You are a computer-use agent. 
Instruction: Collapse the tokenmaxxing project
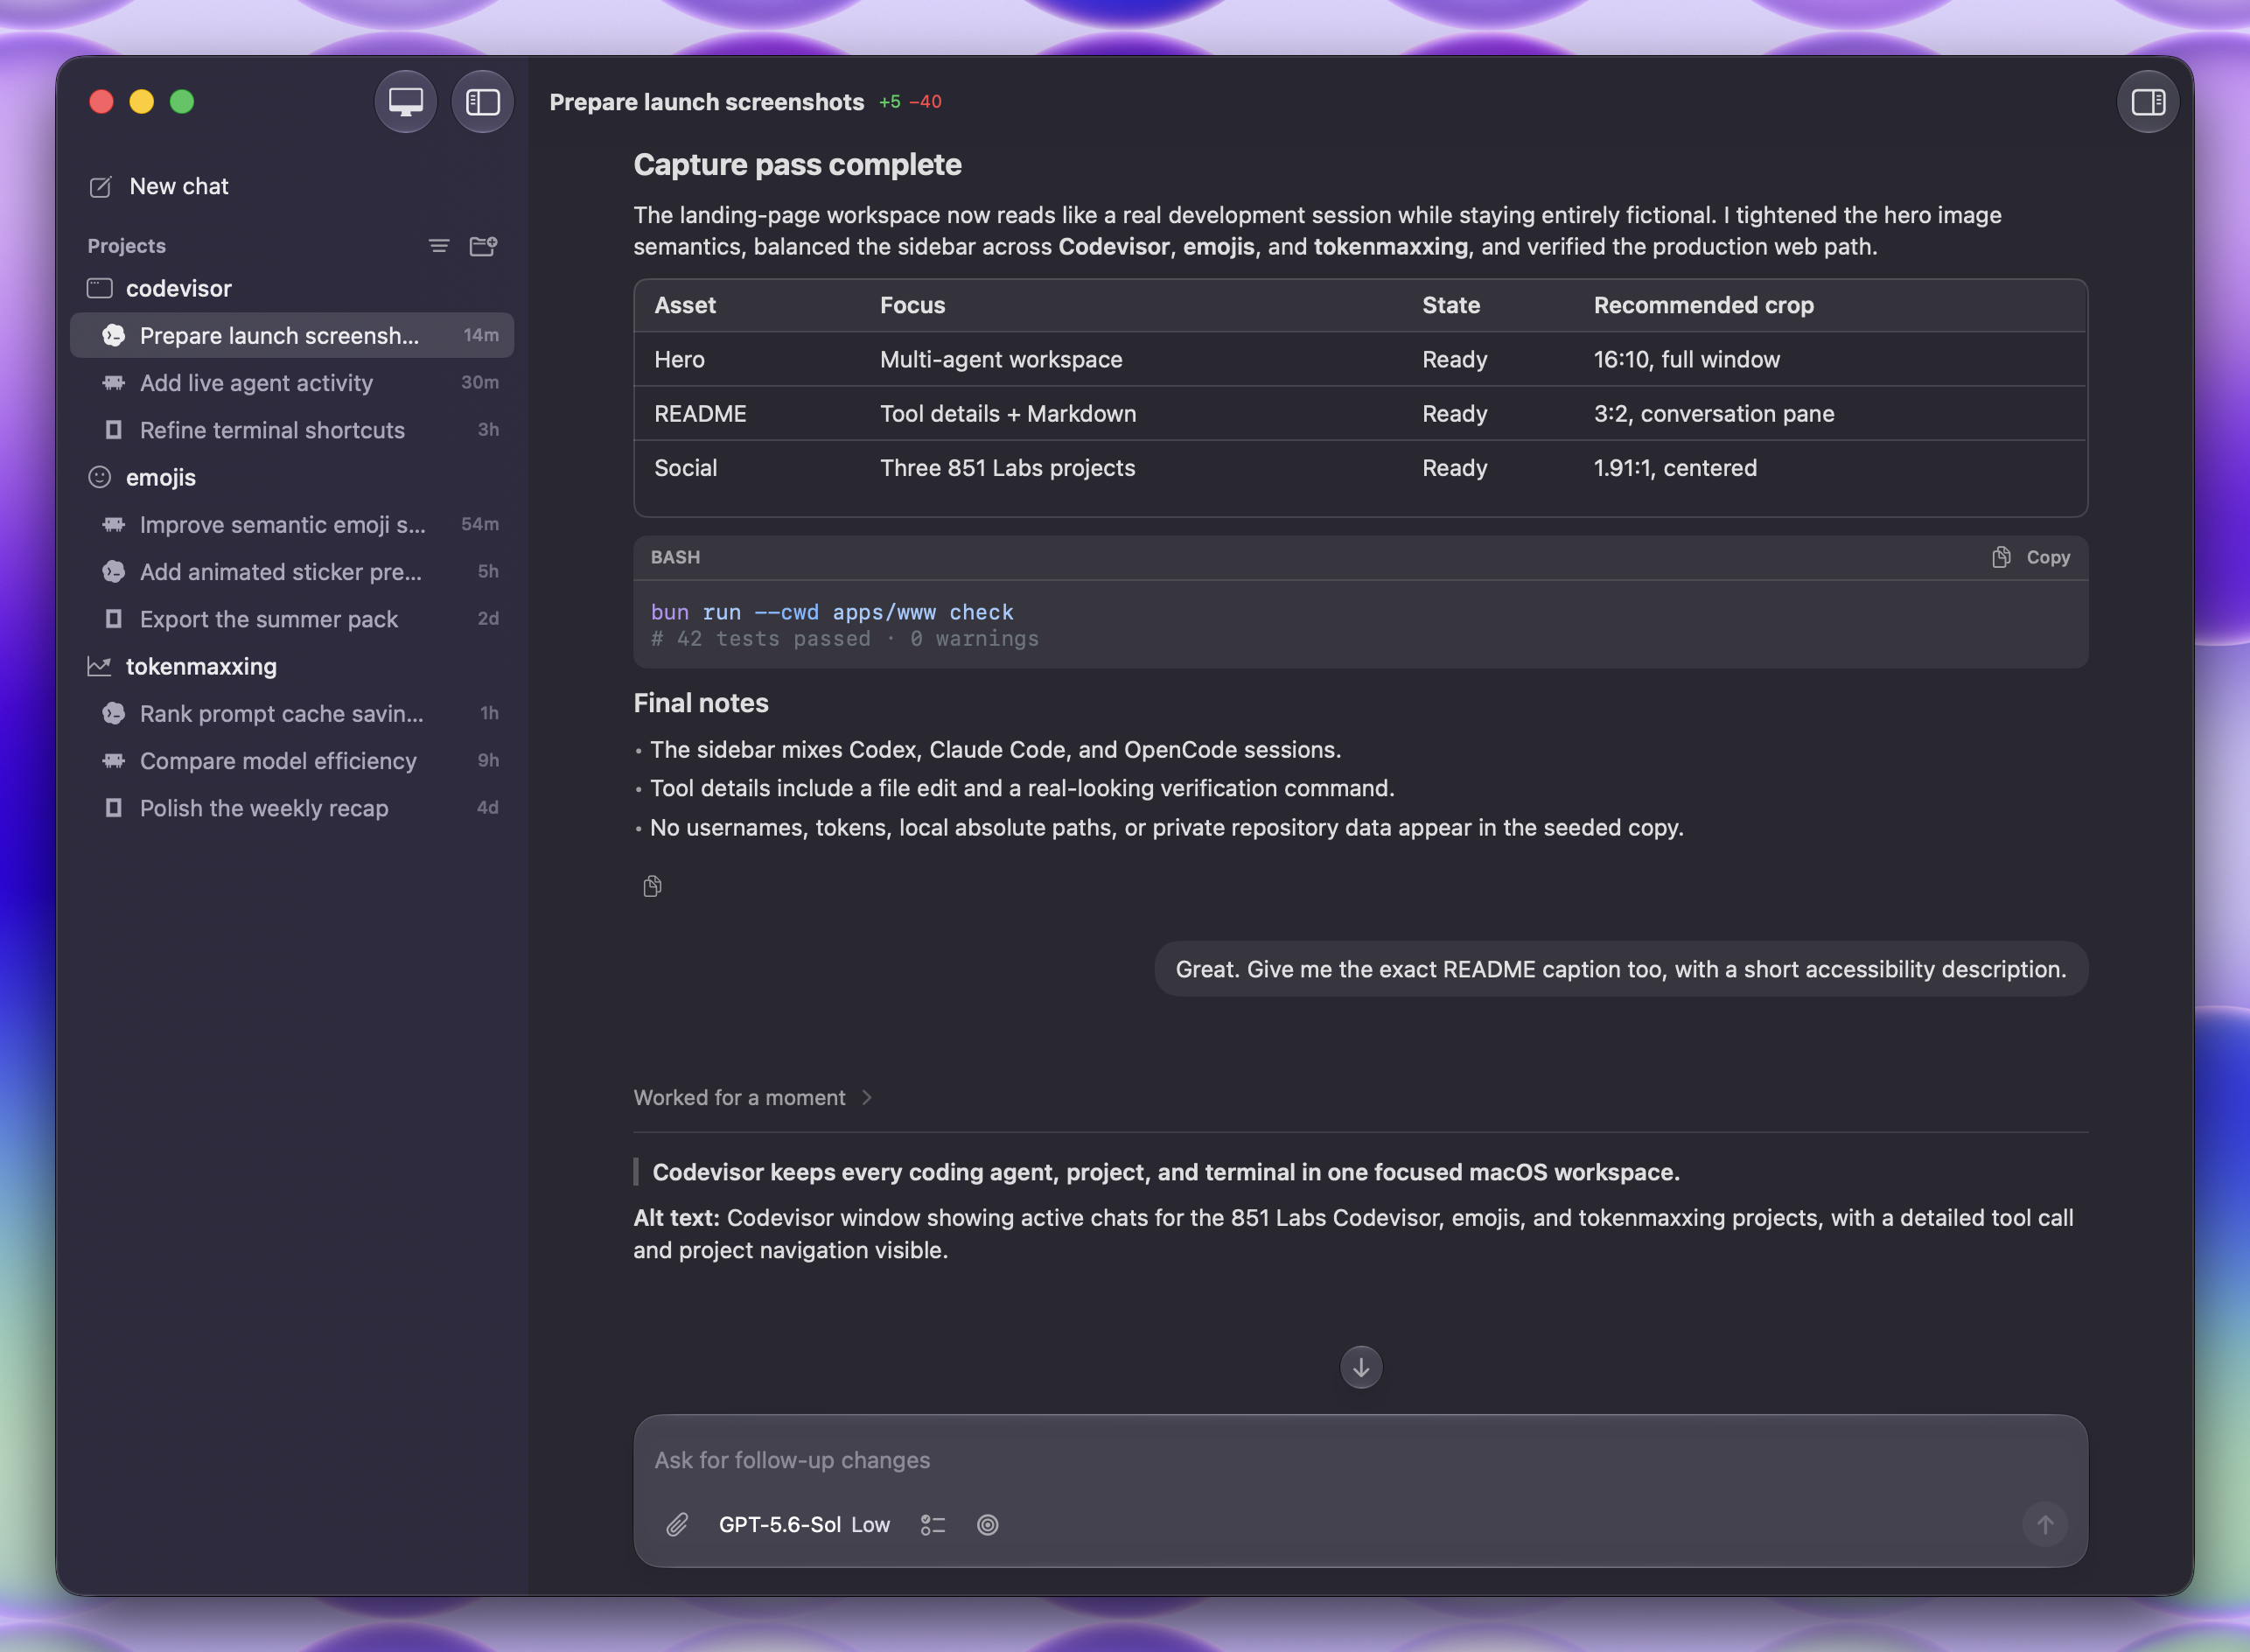(x=201, y=667)
